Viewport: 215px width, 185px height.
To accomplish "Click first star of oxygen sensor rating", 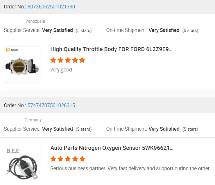I will (53, 159).
